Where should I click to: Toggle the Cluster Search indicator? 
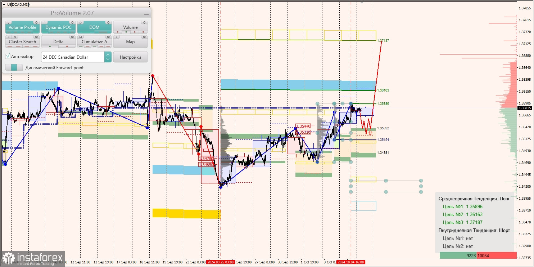click(x=22, y=42)
